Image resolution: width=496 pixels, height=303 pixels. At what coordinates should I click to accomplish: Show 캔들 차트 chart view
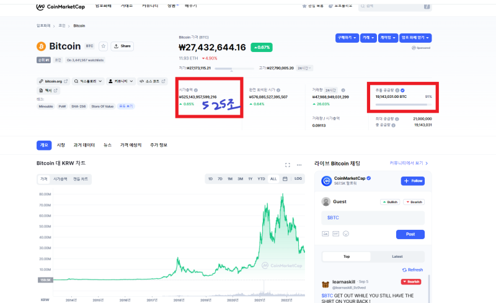click(x=81, y=179)
